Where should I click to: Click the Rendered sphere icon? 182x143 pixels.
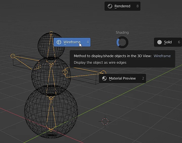[x=110, y=6]
